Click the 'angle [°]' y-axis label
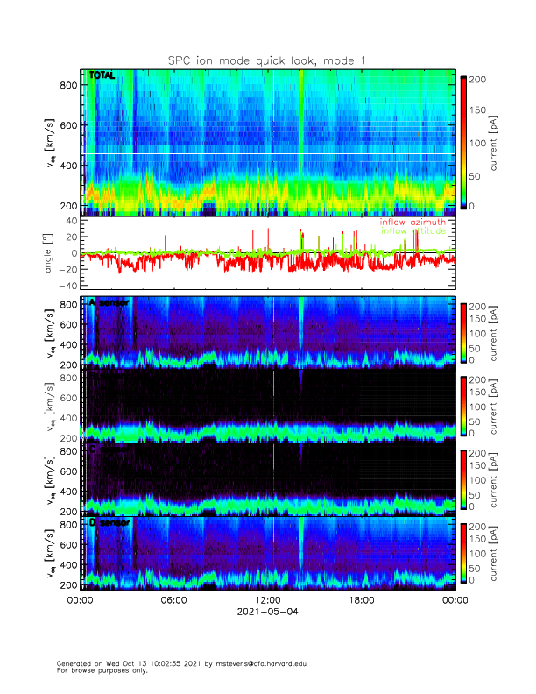Image resolution: width=536 pixels, height=694 pixels. coord(50,253)
